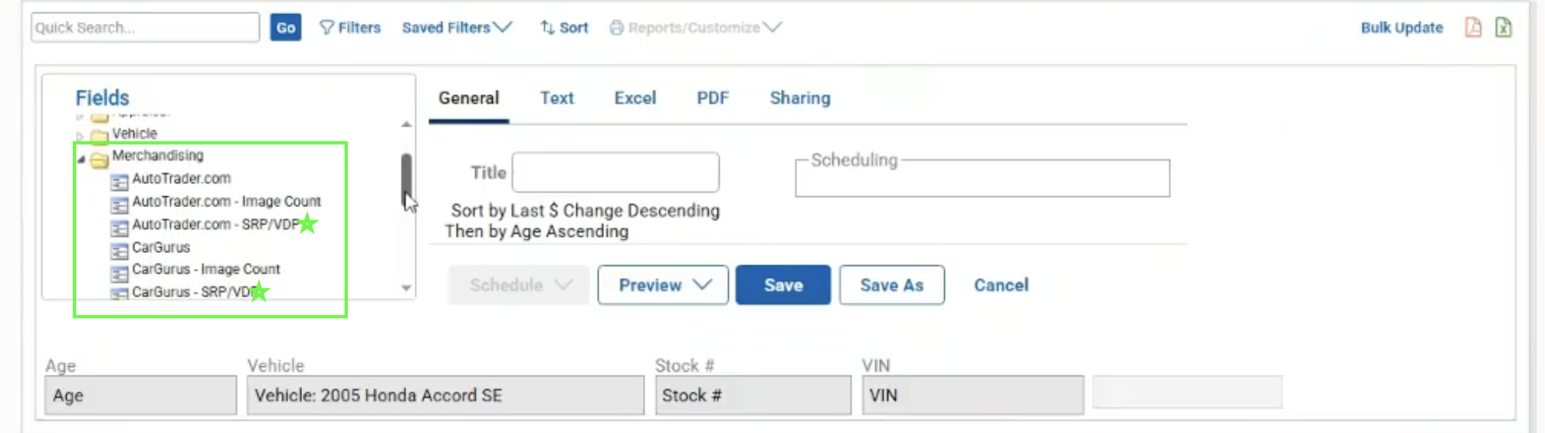Select the CarGurus field icon

tap(119, 251)
